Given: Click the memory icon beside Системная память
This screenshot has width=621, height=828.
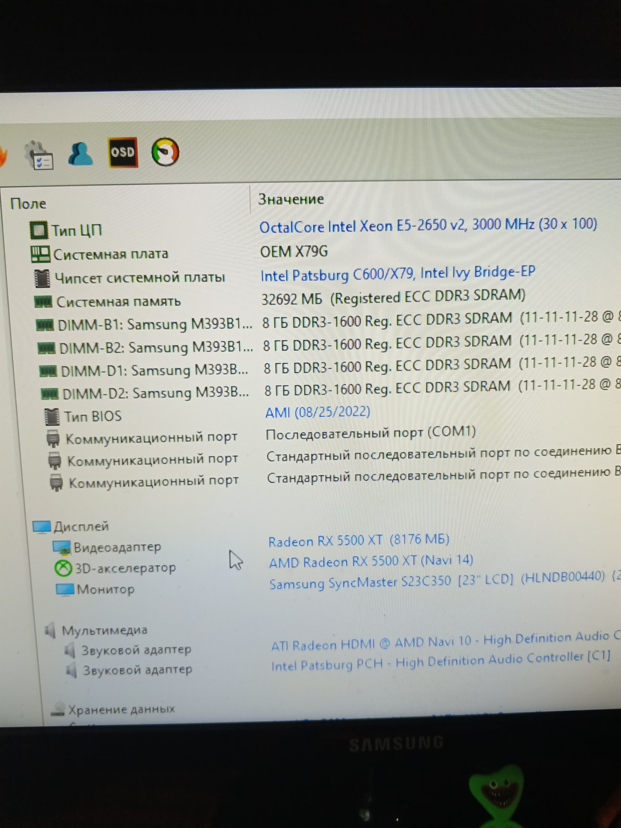Looking at the screenshot, I should click(43, 301).
